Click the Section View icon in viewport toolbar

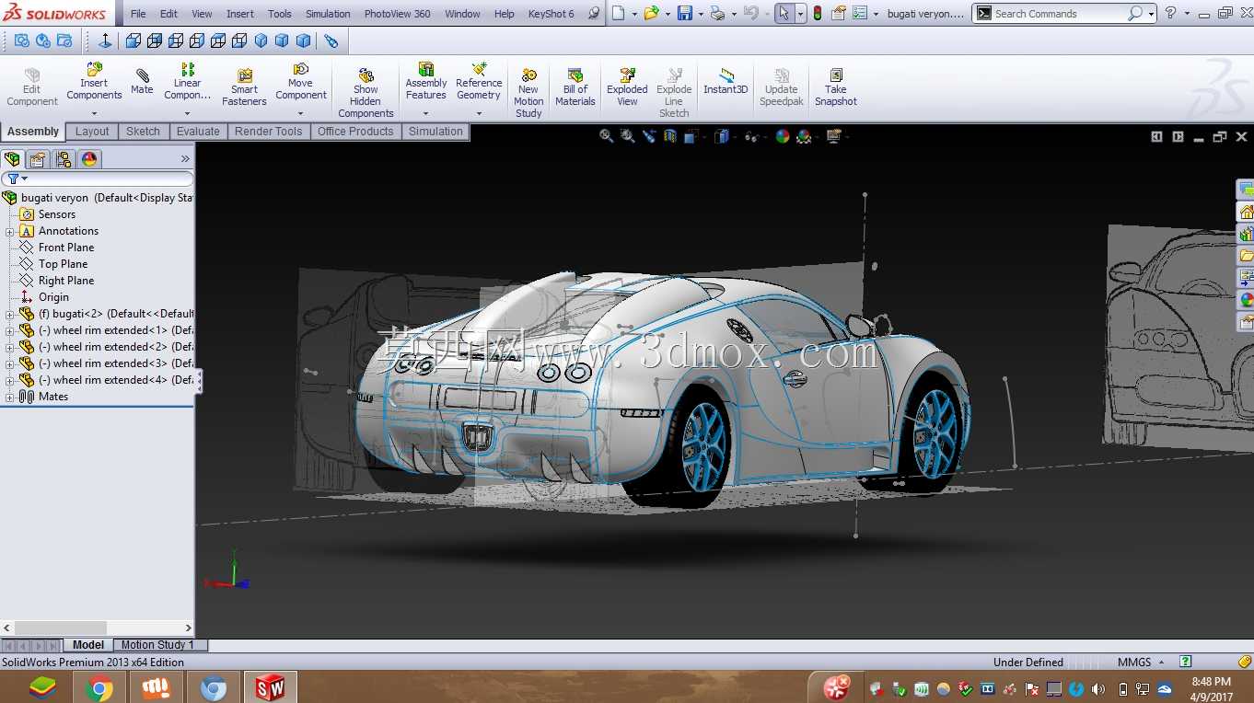pos(670,136)
